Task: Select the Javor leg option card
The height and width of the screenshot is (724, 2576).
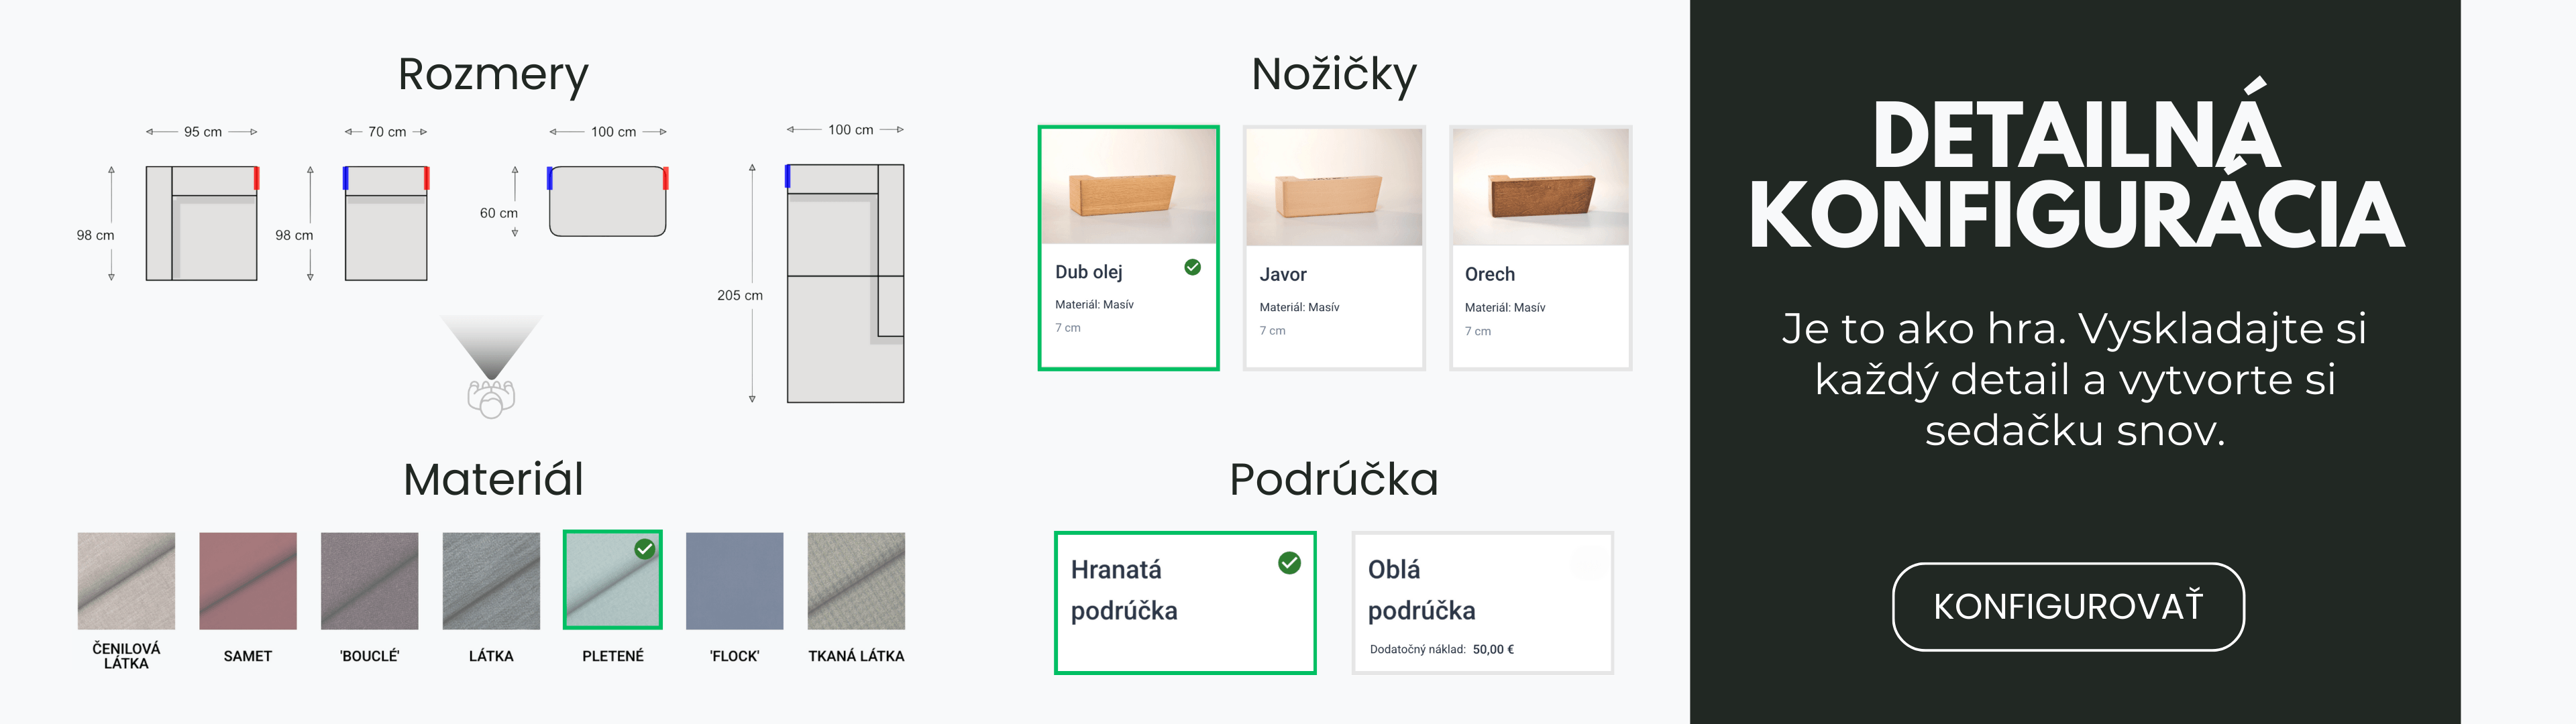Action: point(1333,248)
